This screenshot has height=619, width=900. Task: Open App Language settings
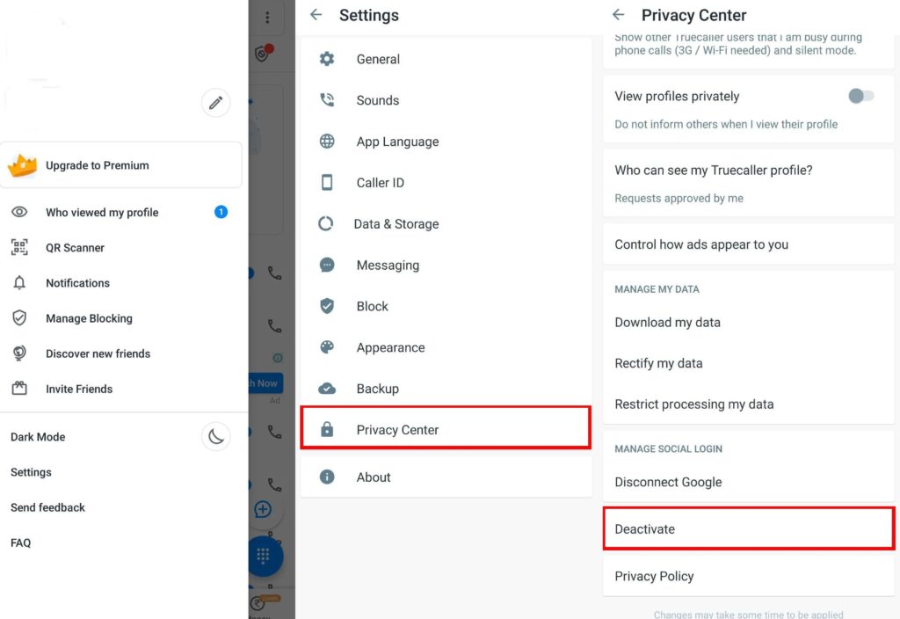point(446,142)
